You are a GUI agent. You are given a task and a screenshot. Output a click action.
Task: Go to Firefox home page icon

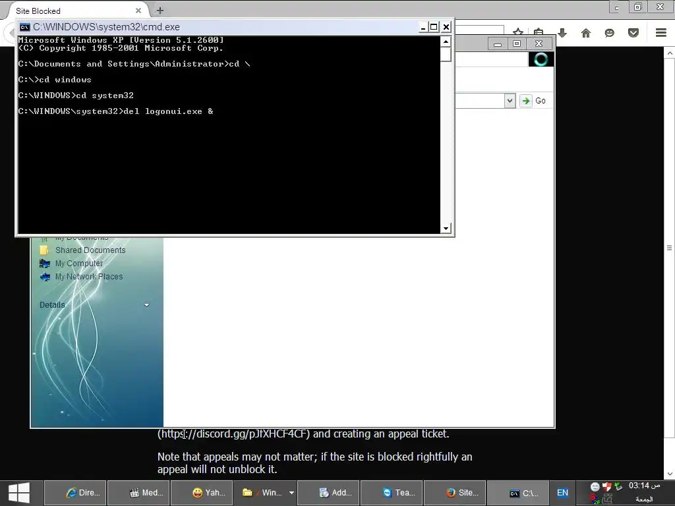pyautogui.click(x=586, y=33)
